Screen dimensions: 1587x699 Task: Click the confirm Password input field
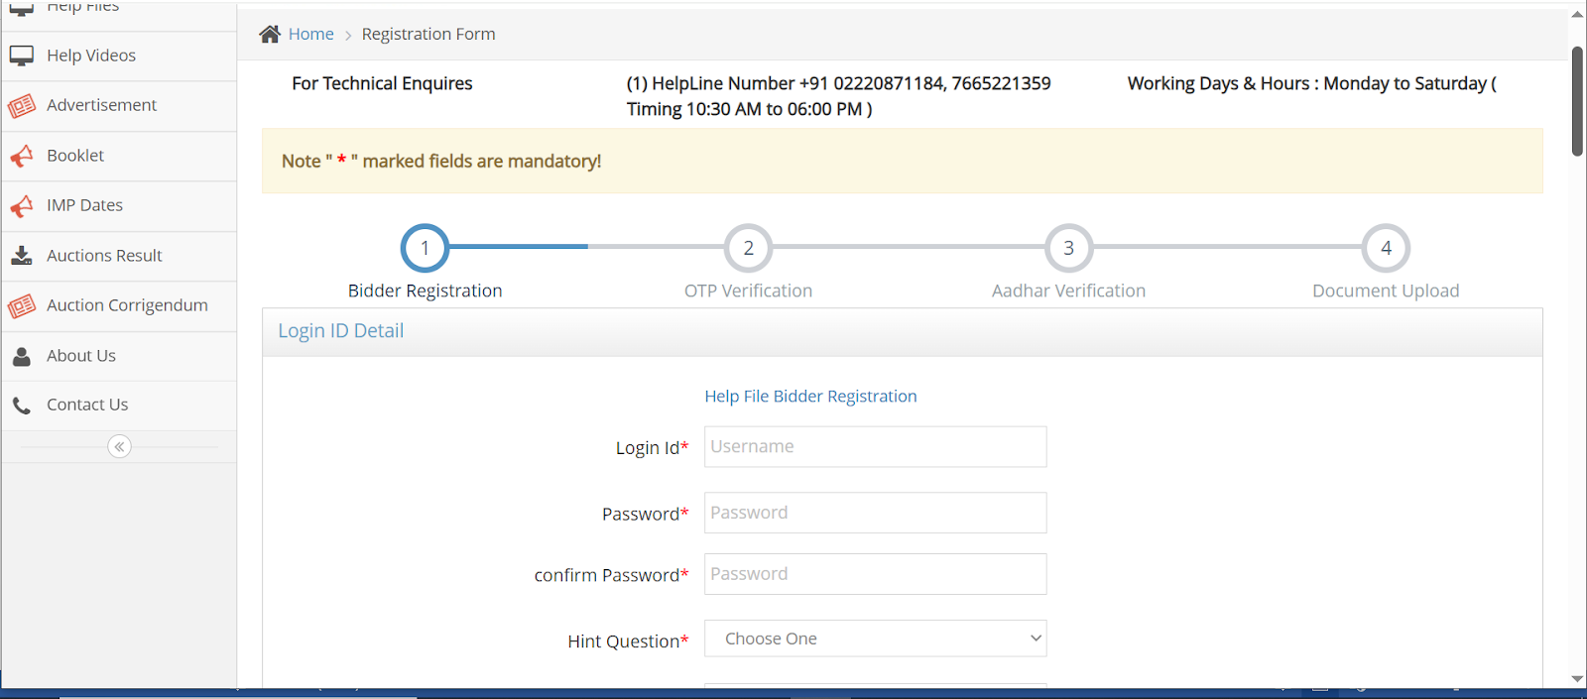pos(875,574)
